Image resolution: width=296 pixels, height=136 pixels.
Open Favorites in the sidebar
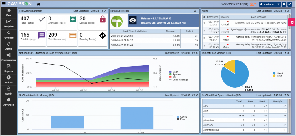point(8,35)
